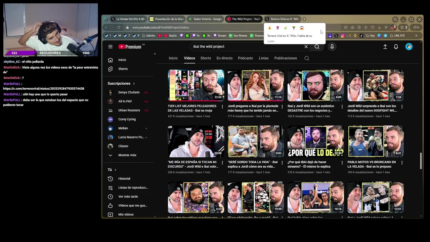
Task: Click the x.com status link in chat
Action: point(44,89)
